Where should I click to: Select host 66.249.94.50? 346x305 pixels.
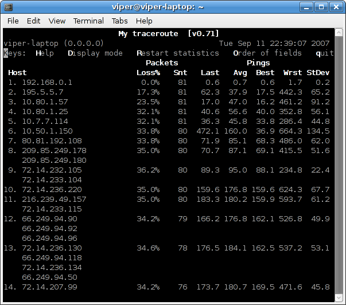pos(49,277)
